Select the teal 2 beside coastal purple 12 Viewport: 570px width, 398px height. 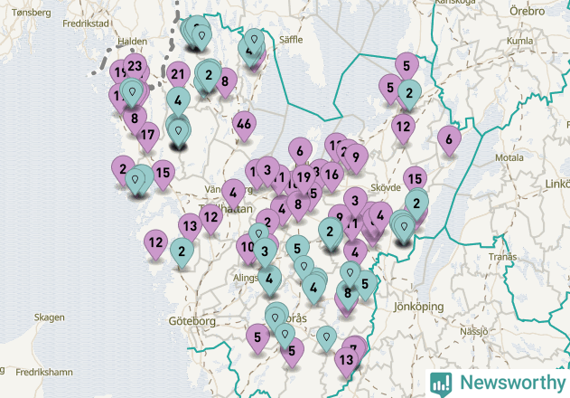tap(182, 252)
